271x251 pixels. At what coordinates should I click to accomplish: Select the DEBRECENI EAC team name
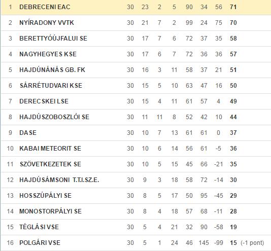[x=45, y=7]
